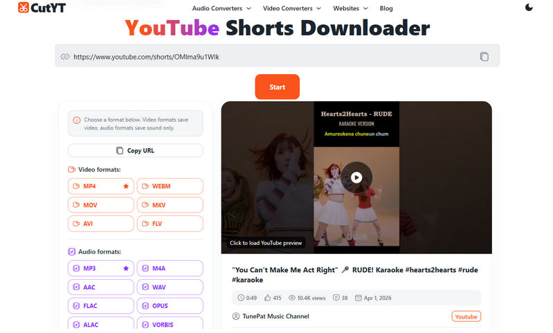The height and width of the screenshot is (333, 553).
Task: Select MP4 video format
Action: coord(101,186)
